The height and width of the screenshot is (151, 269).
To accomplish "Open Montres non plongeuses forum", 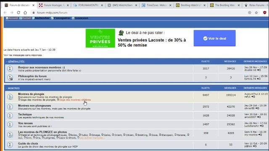I will pyautogui.click(x=34, y=106).
